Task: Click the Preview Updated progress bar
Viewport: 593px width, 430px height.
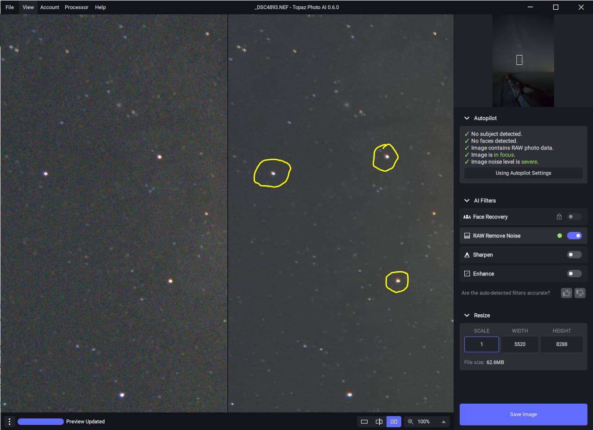Action: coord(41,422)
